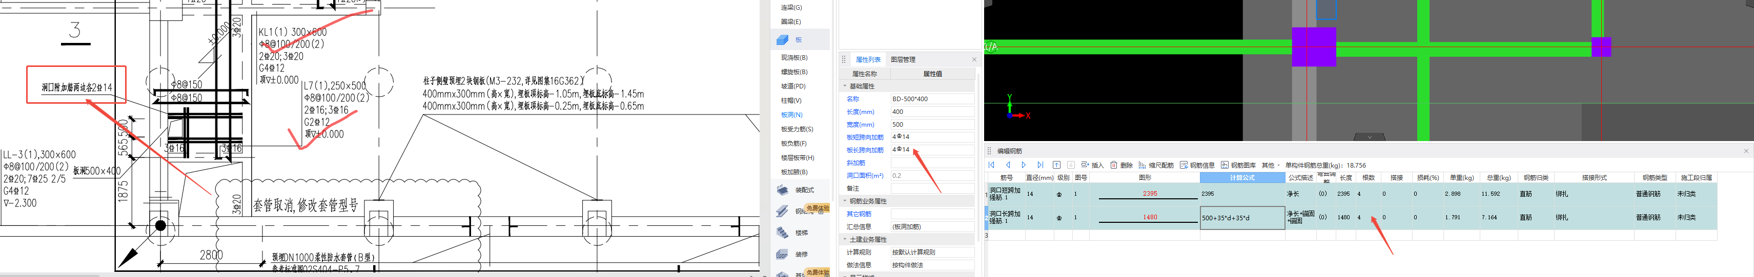Move selected rebar row down
The image size is (1754, 277).
[x=1070, y=165]
